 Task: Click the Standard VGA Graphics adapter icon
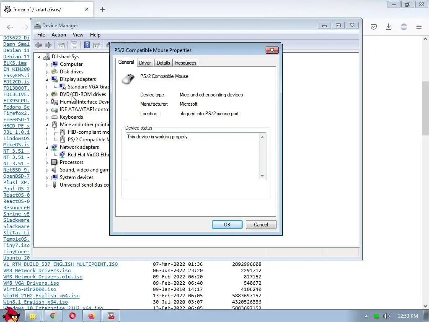pyautogui.click(x=62, y=87)
